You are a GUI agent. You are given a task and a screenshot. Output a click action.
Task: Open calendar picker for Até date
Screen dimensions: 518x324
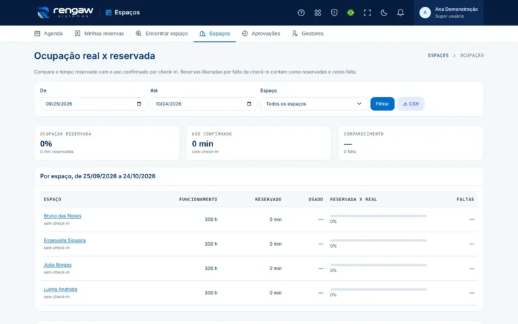click(249, 104)
